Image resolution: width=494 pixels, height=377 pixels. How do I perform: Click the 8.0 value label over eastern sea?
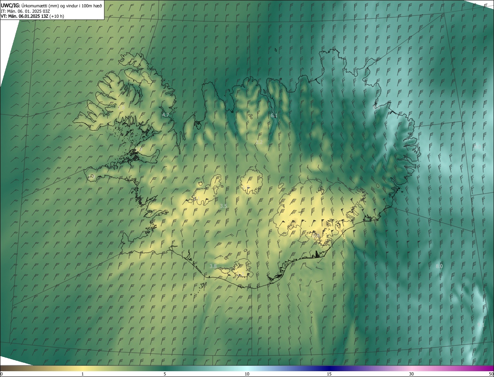pos(439,266)
